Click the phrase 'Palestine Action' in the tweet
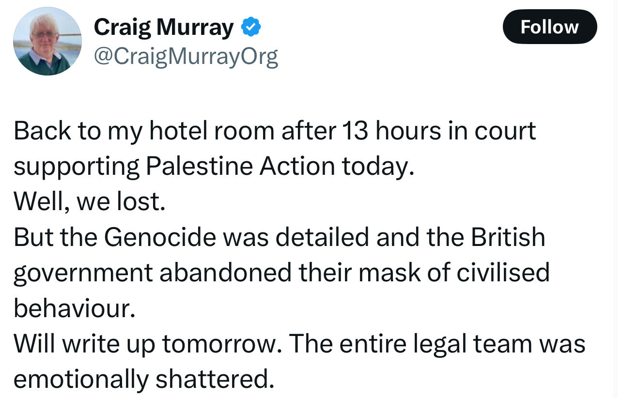This screenshot has width=622, height=398. click(240, 167)
